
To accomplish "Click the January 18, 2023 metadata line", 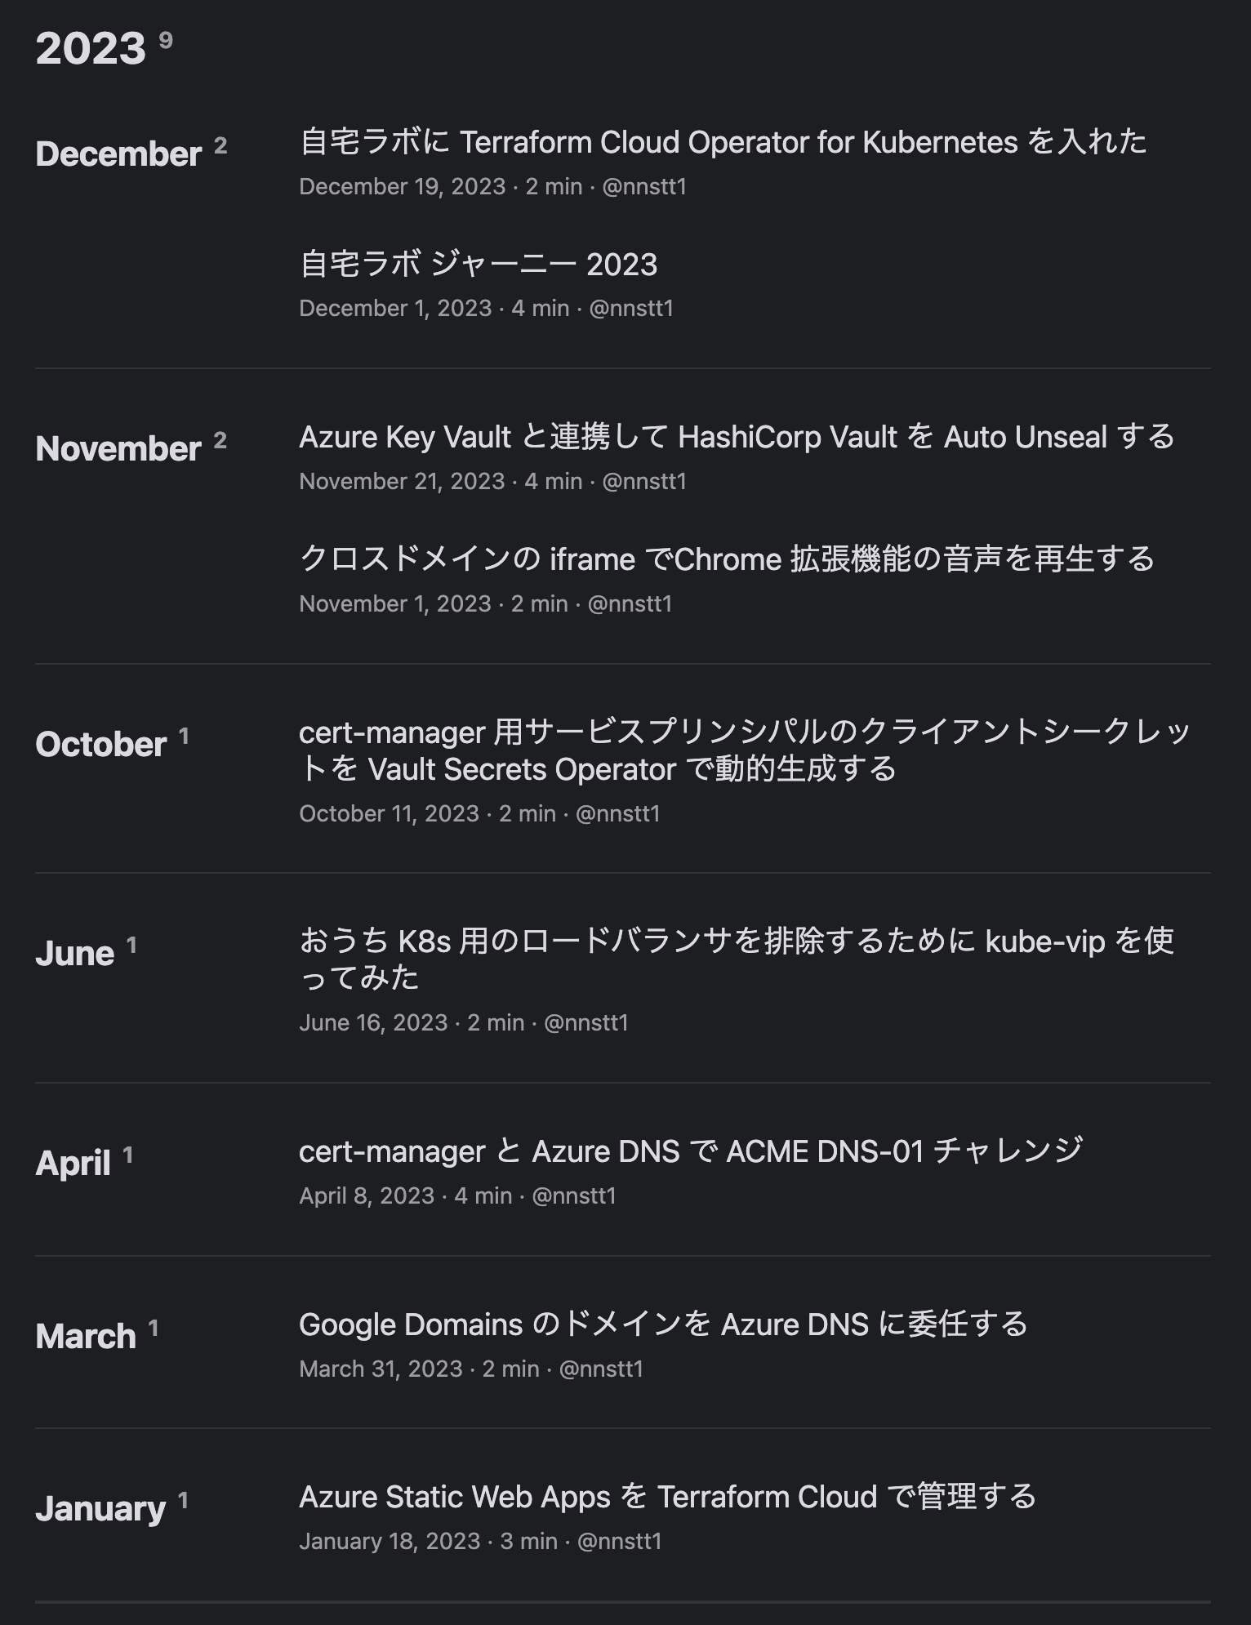I will pos(479,1542).
